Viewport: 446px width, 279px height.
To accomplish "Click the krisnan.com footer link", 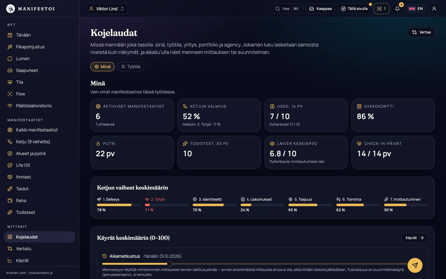I will tap(16, 273).
